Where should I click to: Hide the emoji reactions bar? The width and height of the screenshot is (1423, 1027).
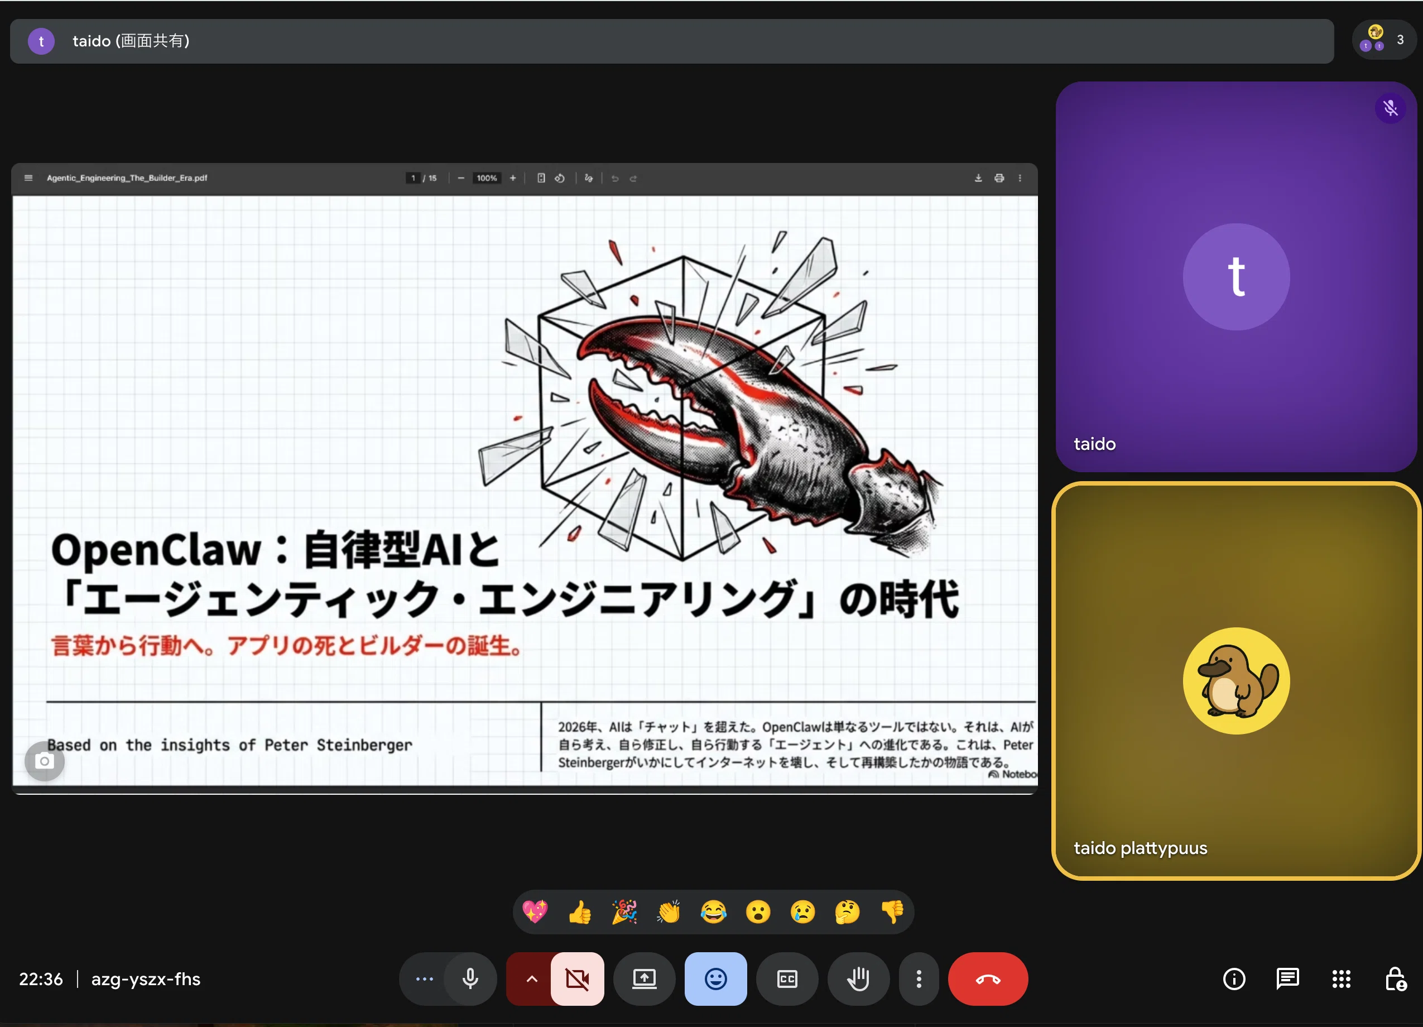click(715, 978)
